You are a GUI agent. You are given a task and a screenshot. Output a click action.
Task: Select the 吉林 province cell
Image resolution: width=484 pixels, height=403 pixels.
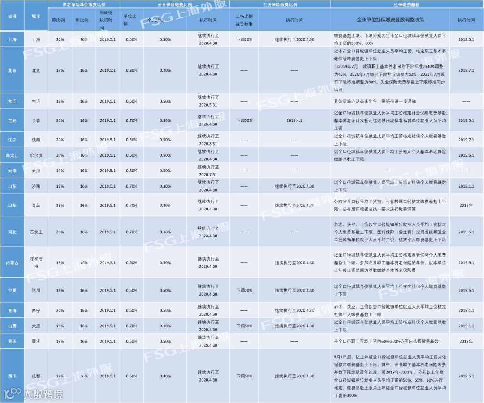(12, 120)
